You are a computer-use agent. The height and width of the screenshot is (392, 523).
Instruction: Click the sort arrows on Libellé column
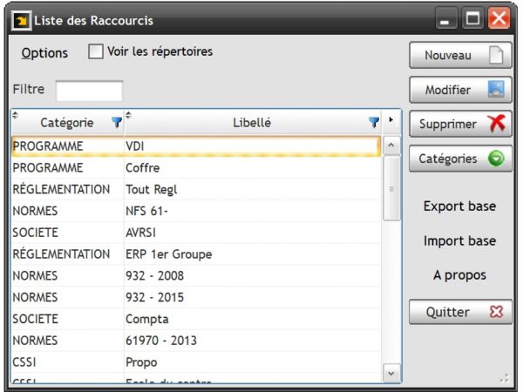128,115
